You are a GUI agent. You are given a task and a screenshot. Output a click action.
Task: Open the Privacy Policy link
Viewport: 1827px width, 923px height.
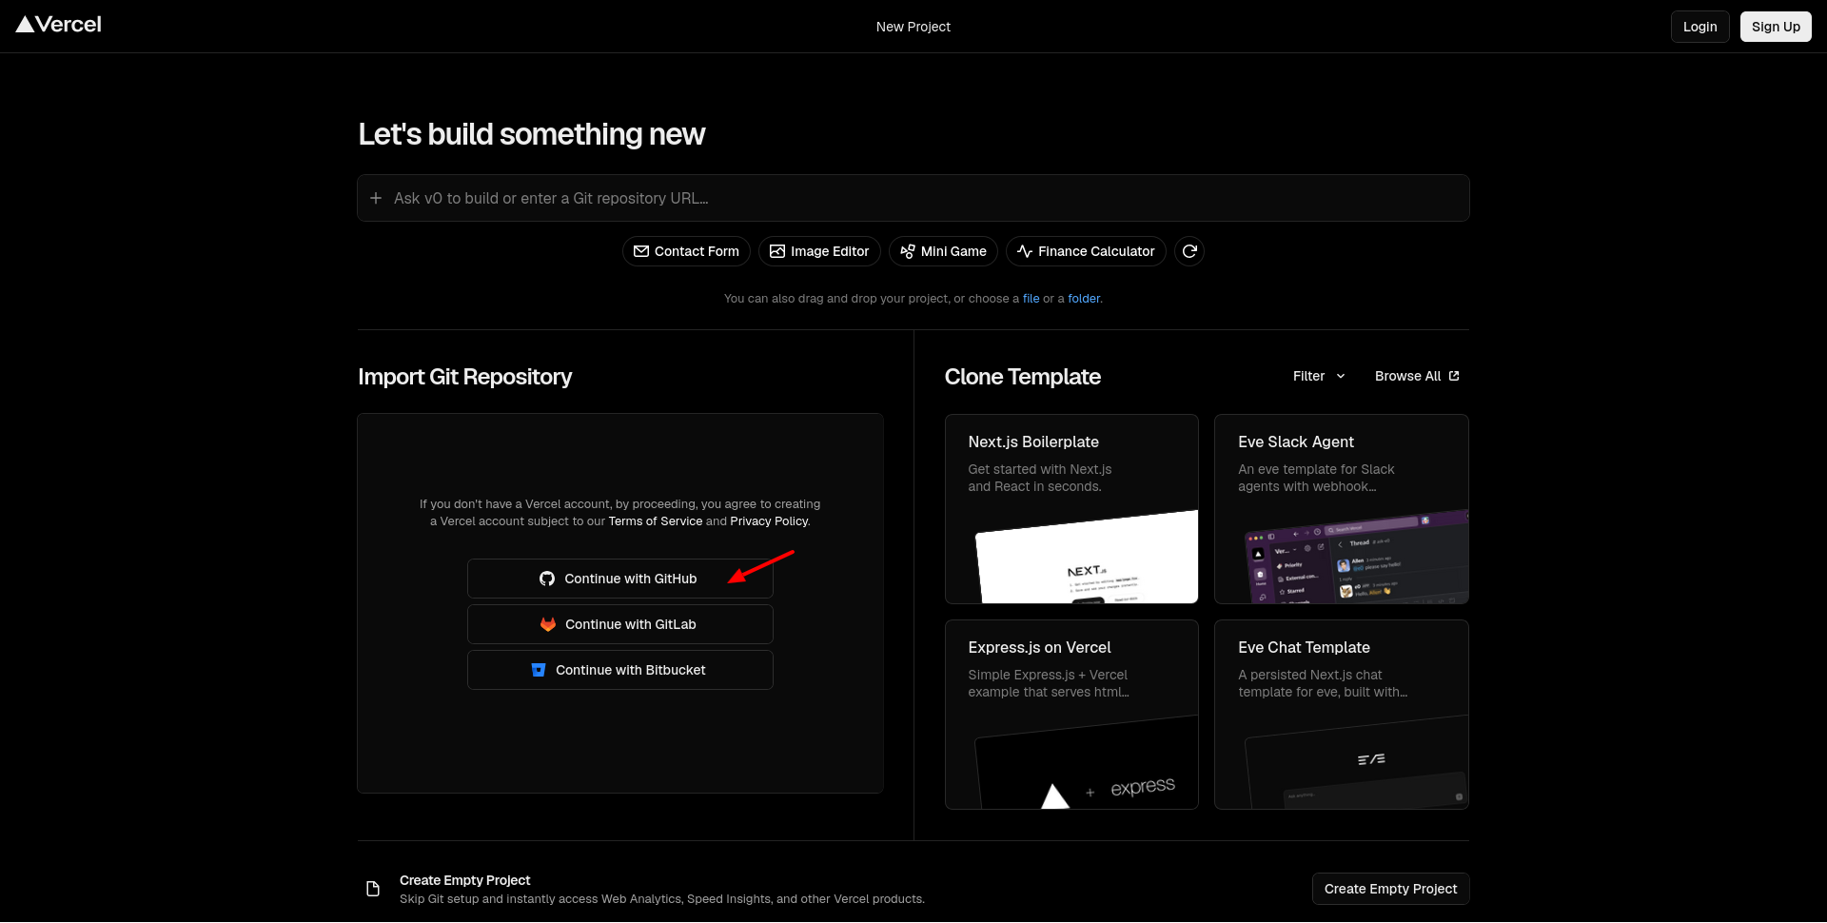point(769,521)
